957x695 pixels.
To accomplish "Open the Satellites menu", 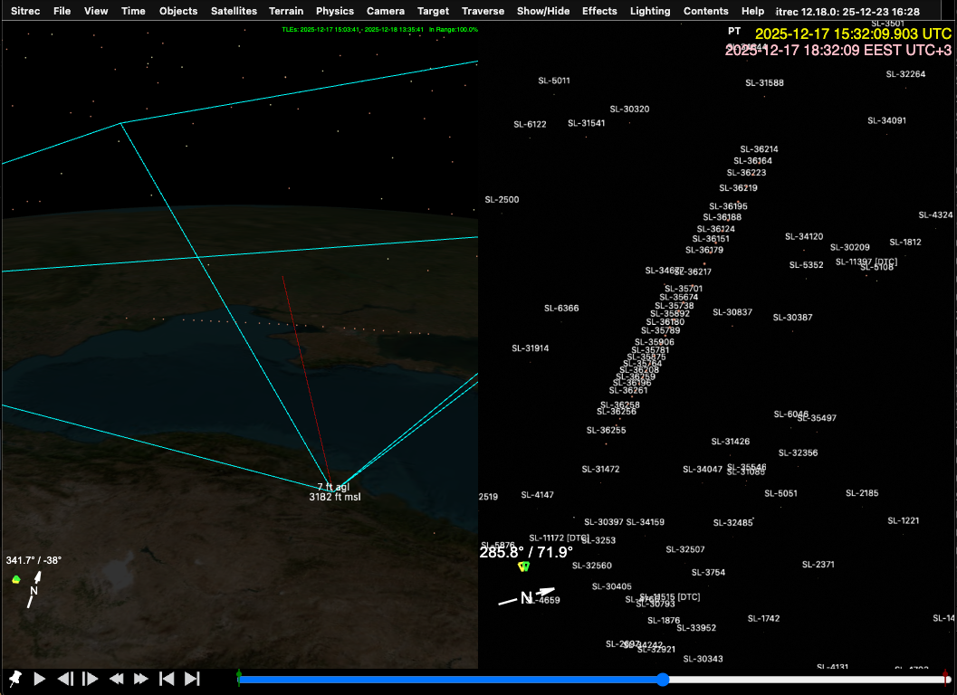I will coord(234,11).
